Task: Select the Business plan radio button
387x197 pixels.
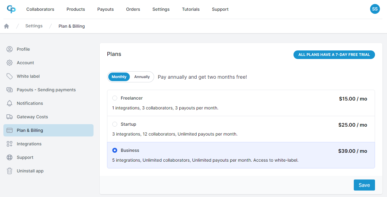Action: pos(115,150)
